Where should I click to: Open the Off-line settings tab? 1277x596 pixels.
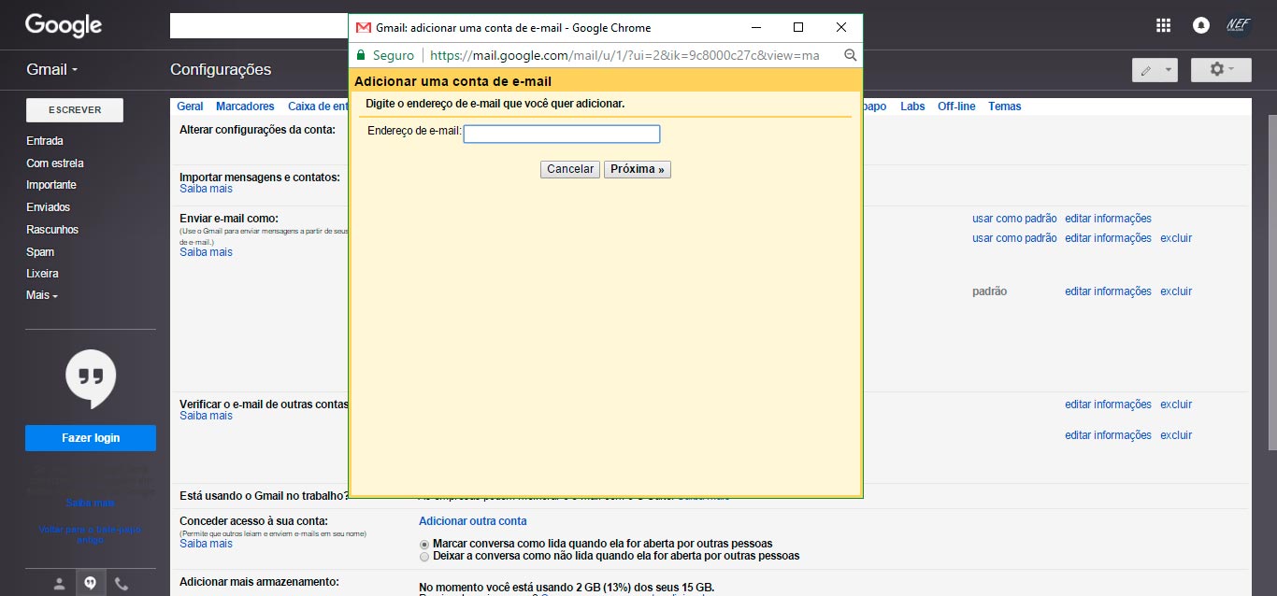click(956, 106)
